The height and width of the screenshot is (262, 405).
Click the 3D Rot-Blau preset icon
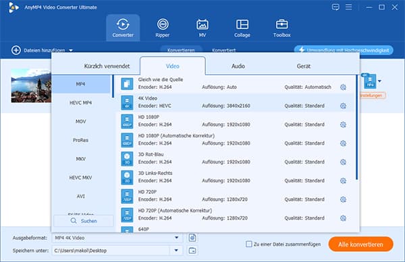(x=127, y=158)
